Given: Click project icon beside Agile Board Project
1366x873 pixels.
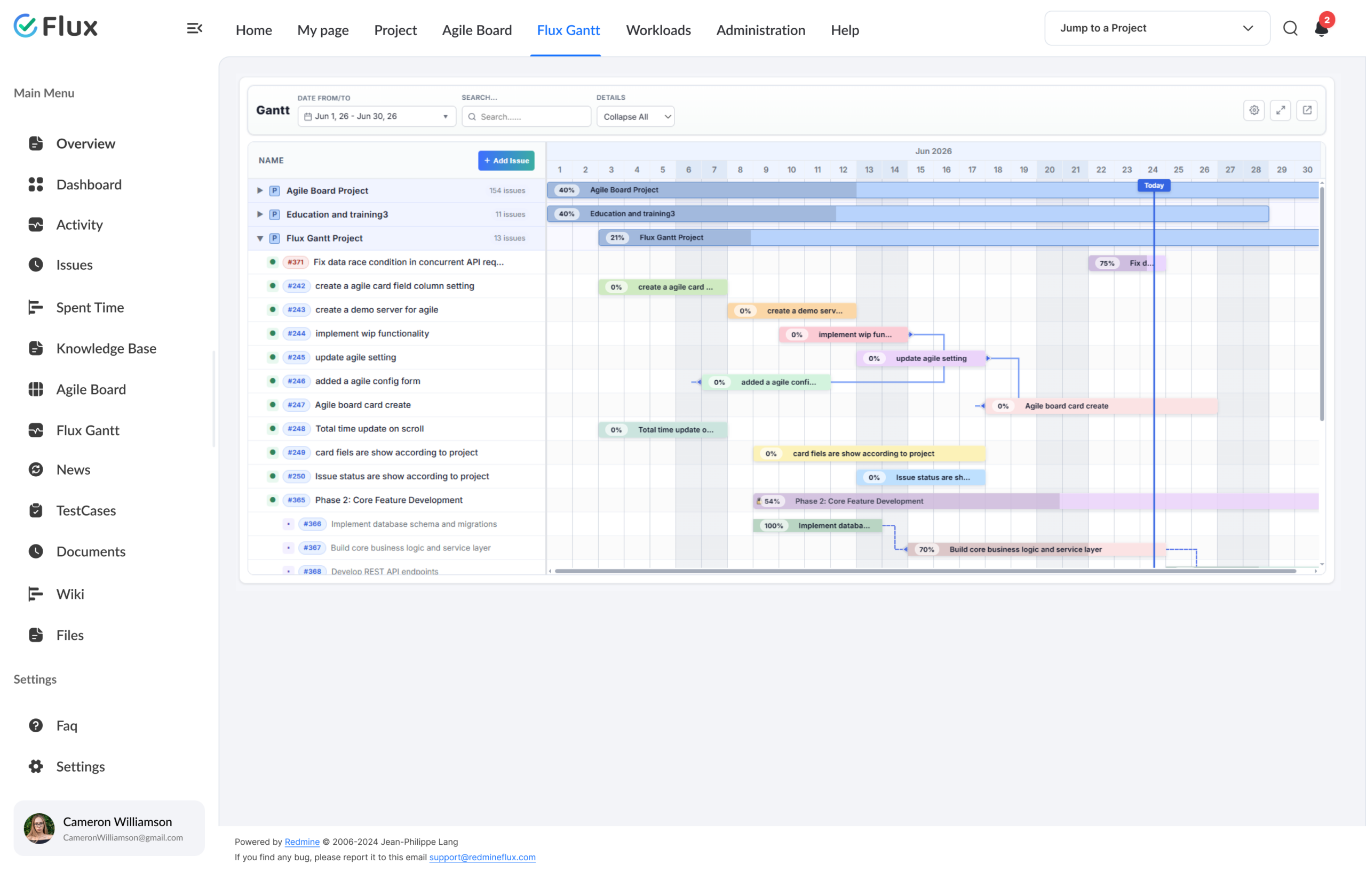Looking at the screenshot, I should coord(275,190).
